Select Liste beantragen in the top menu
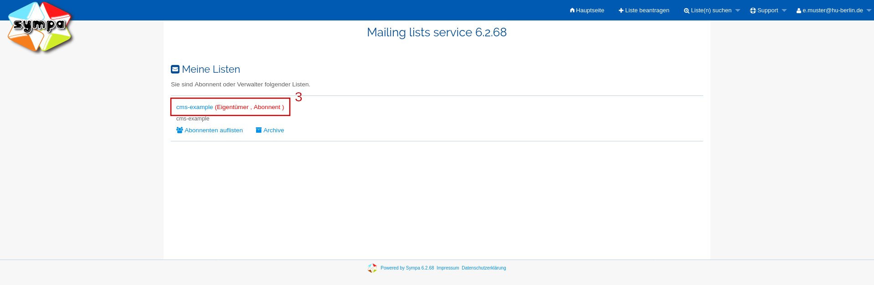This screenshot has height=285, width=874. click(647, 10)
